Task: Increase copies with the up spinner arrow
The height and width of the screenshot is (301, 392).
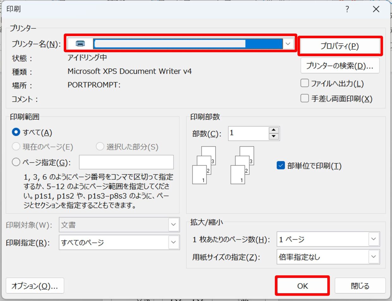Action: pos(273,130)
